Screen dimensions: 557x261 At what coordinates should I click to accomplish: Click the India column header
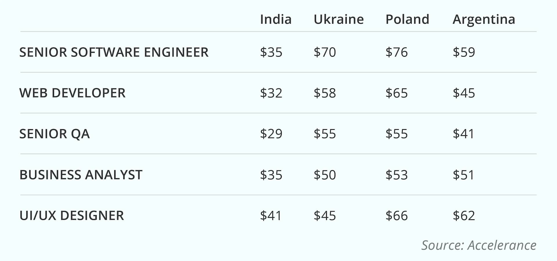[276, 19]
